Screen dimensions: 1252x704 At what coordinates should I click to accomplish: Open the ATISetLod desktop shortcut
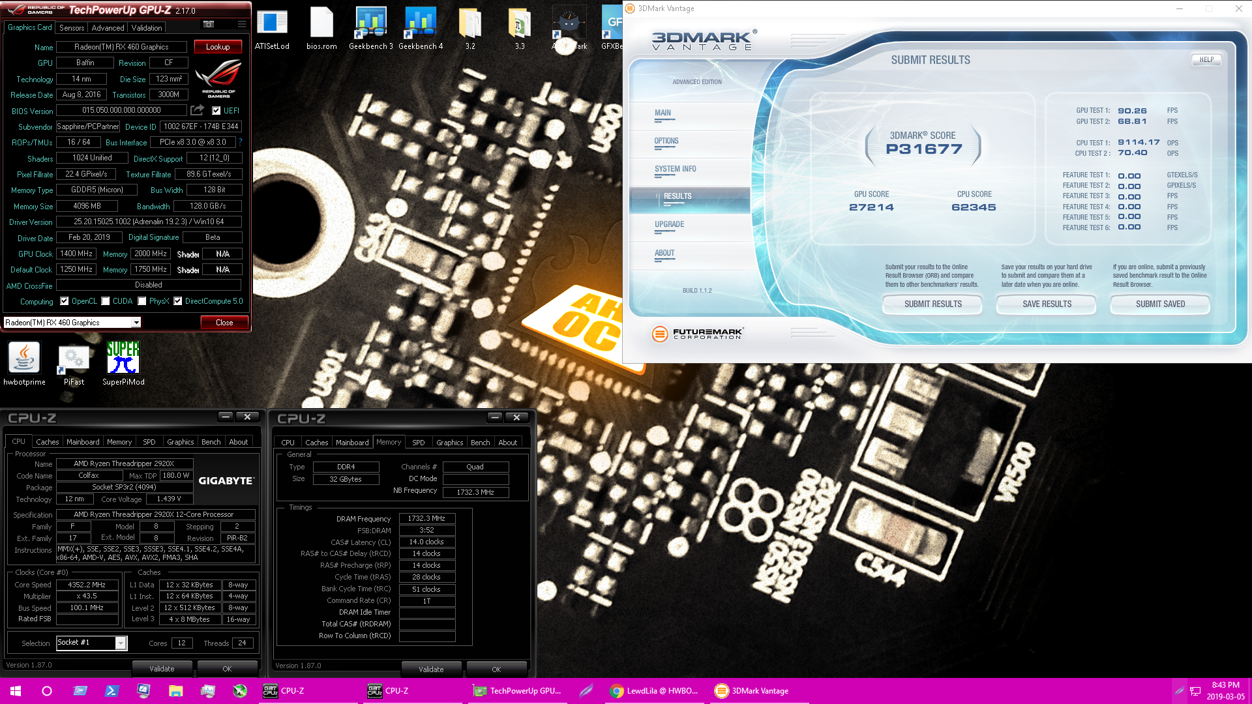coord(272,29)
